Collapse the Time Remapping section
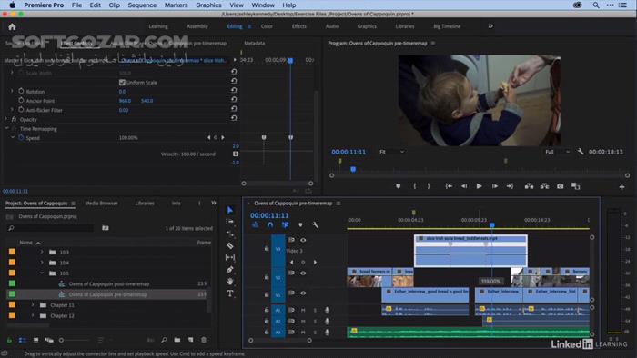The width and height of the screenshot is (637, 358). [x=6, y=128]
